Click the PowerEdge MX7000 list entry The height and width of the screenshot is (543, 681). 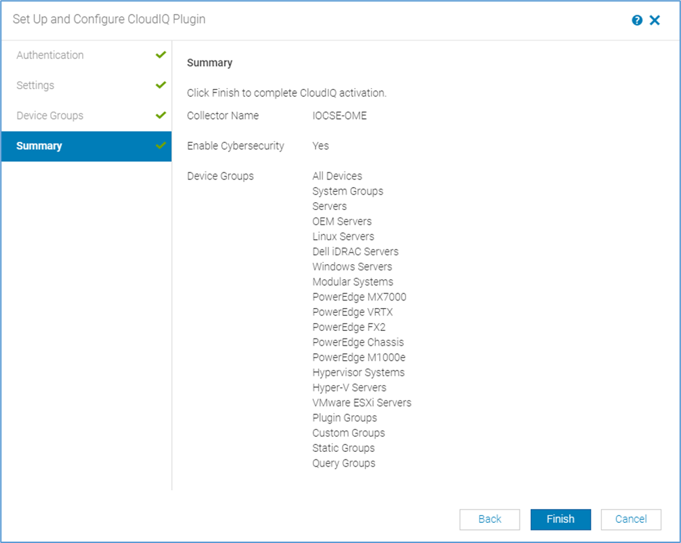pos(360,297)
